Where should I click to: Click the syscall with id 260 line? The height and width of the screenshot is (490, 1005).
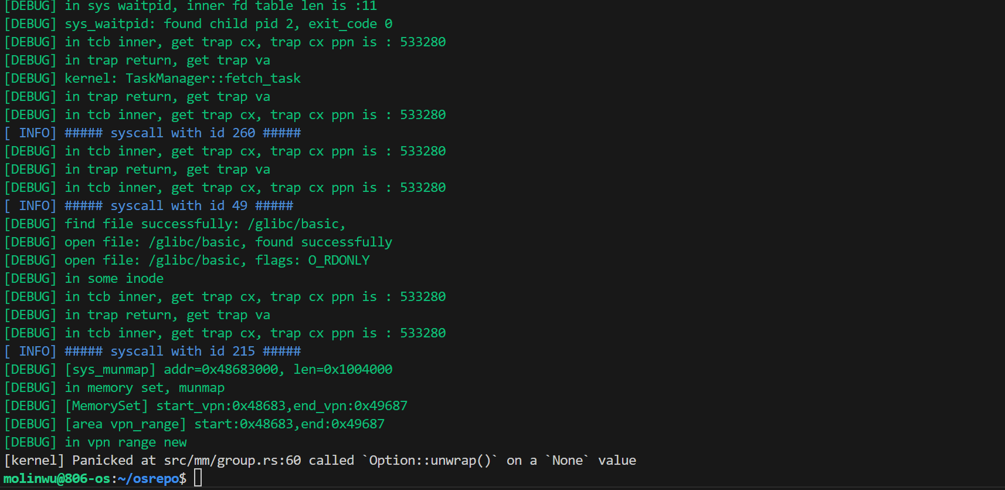[x=182, y=133]
